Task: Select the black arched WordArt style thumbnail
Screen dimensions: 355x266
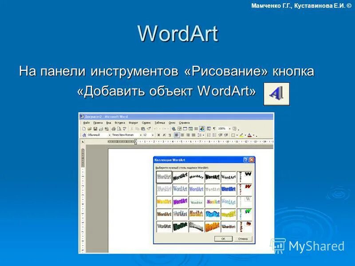Action: tap(196, 177)
